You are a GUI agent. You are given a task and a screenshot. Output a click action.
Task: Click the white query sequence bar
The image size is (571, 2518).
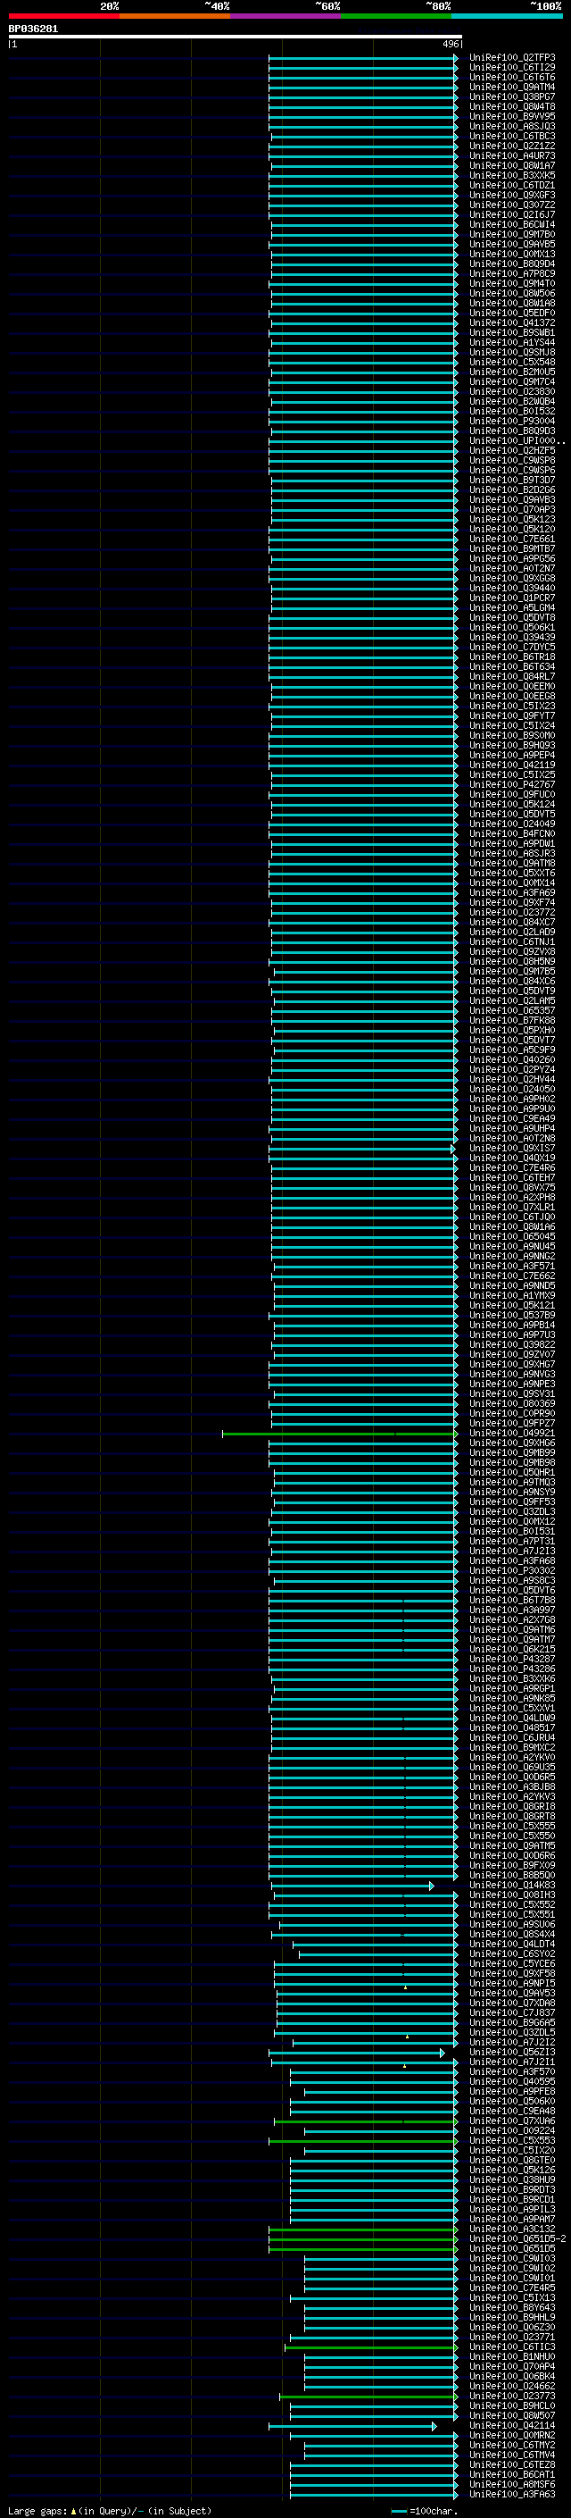tap(236, 38)
